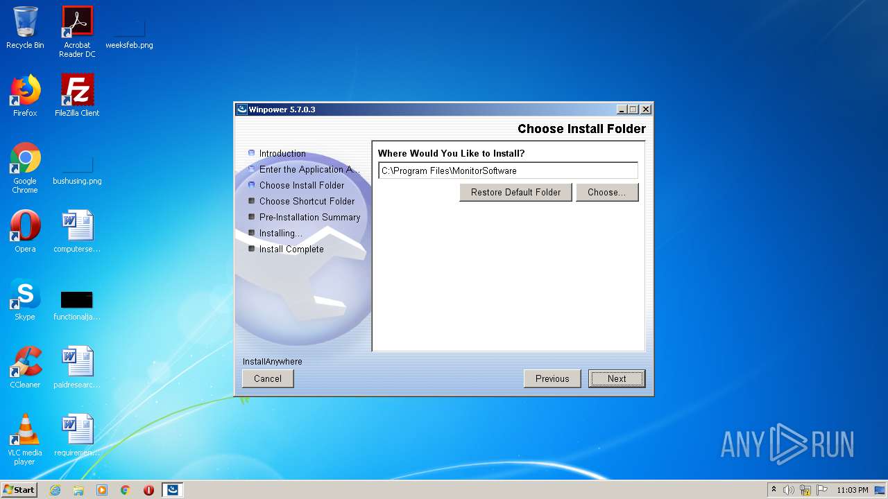Click Restore Default Folder button
Image resolution: width=888 pixels, height=499 pixels.
pyautogui.click(x=515, y=192)
